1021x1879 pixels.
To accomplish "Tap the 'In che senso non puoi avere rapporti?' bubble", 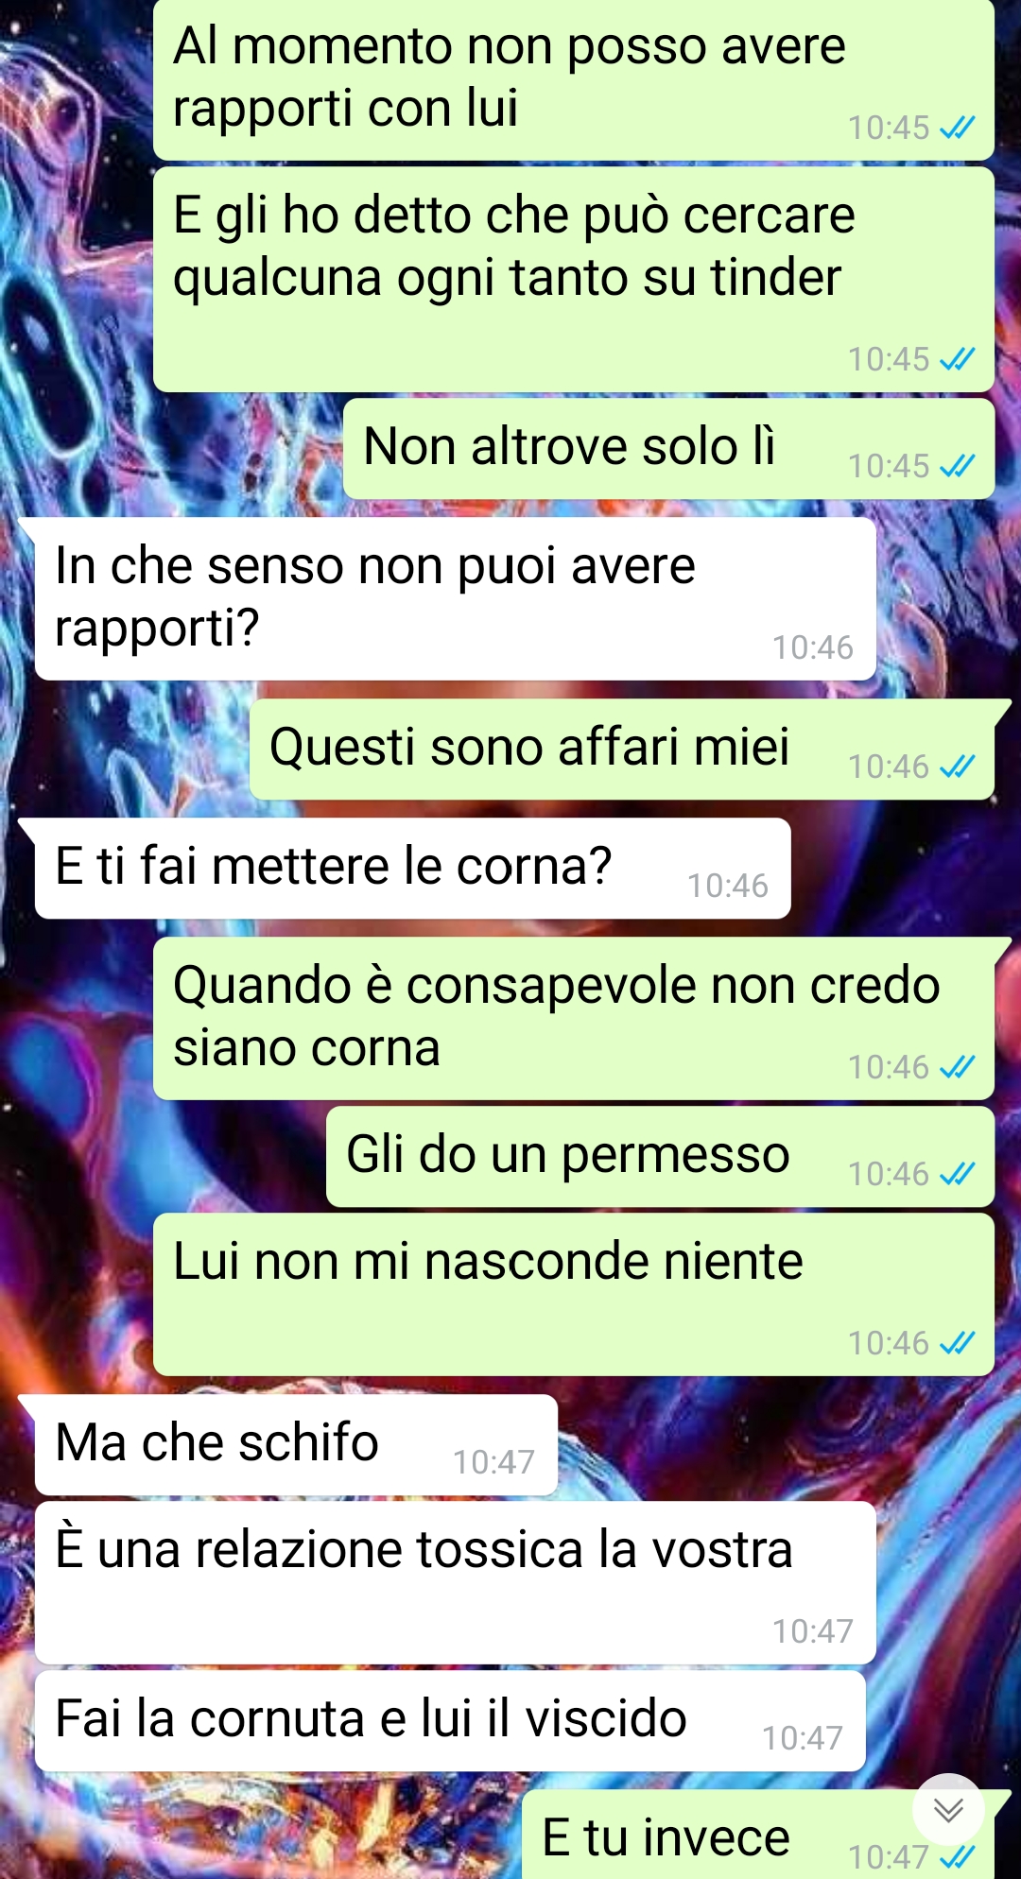I will [455, 598].
